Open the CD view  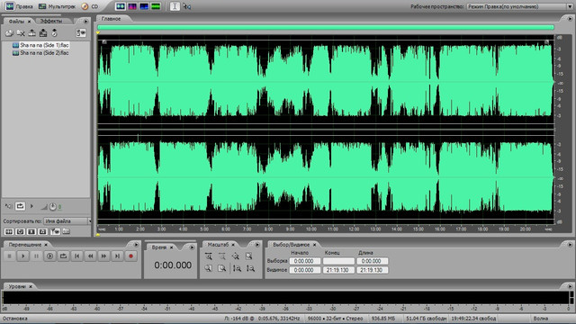click(x=90, y=6)
